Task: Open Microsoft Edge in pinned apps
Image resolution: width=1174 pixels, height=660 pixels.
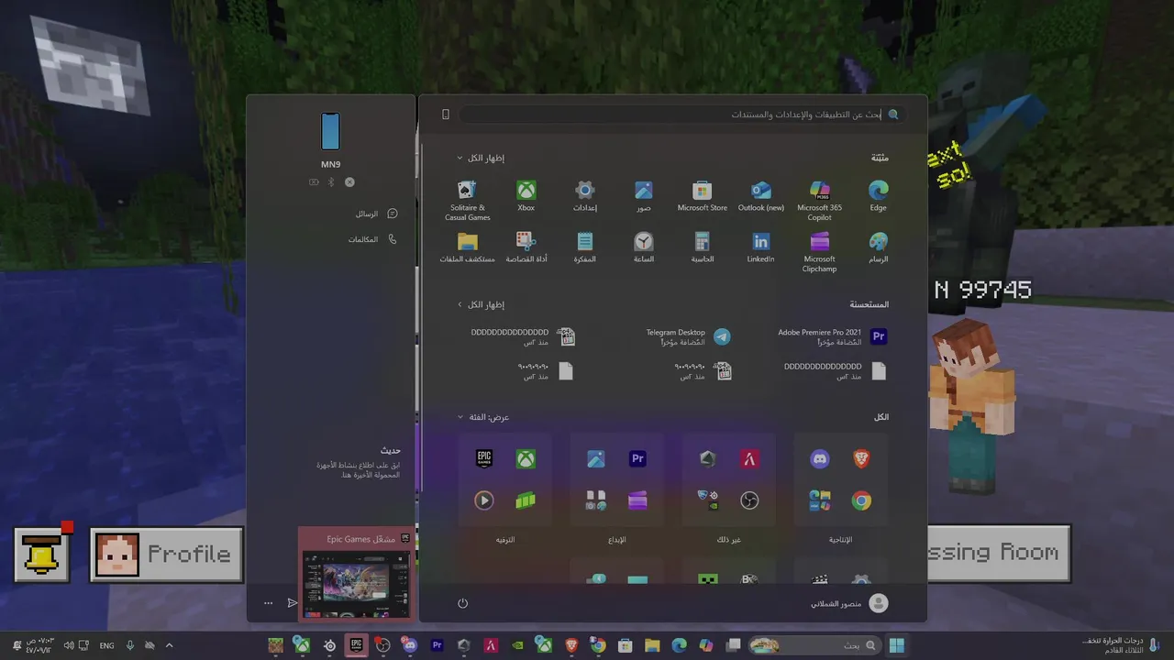Action: [x=879, y=196]
